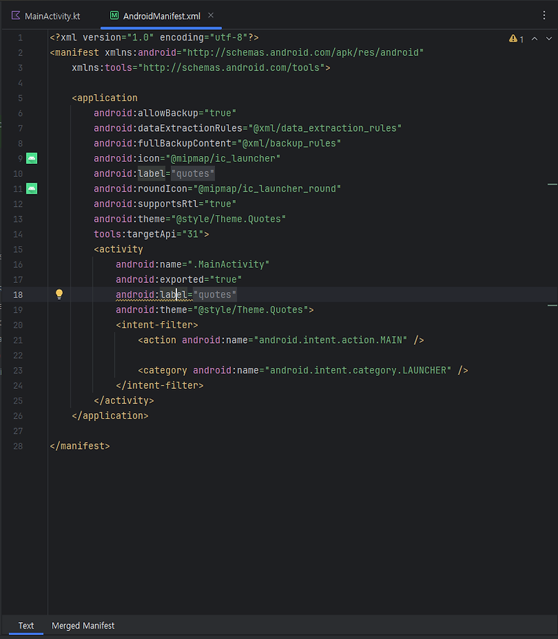Image resolution: width=558 pixels, height=639 pixels.
Task: Jump to next problem using the down arrow icon
Action: 548,39
